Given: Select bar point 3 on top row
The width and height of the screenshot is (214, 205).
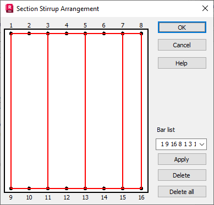Looking at the screenshot, I should (x=48, y=34).
